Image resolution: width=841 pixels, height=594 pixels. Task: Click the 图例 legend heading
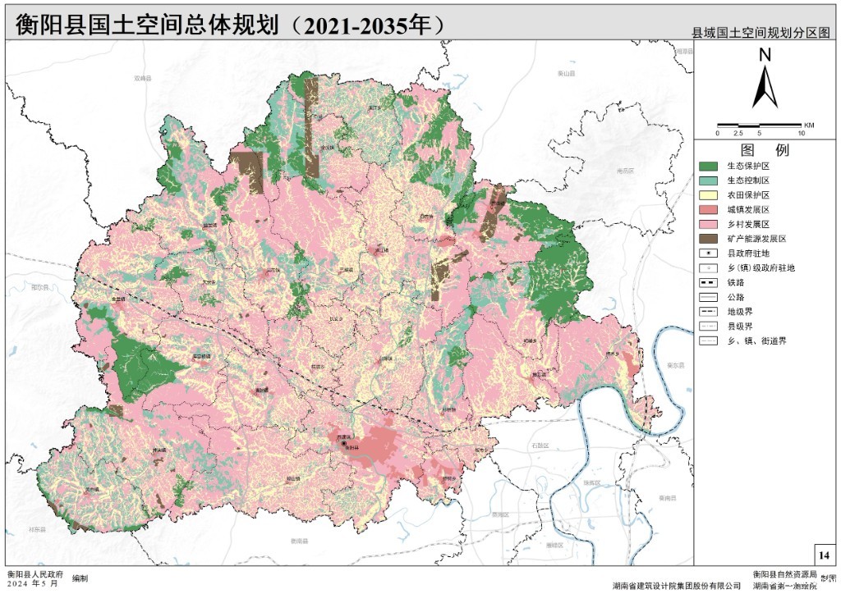point(764,150)
